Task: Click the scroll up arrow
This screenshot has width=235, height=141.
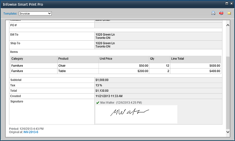Action: pos(228,25)
